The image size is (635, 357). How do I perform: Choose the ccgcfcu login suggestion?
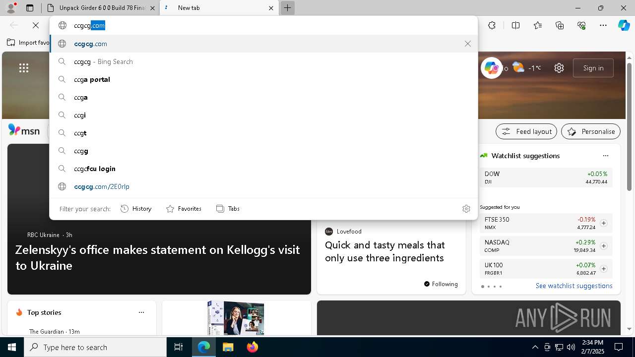(x=263, y=169)
